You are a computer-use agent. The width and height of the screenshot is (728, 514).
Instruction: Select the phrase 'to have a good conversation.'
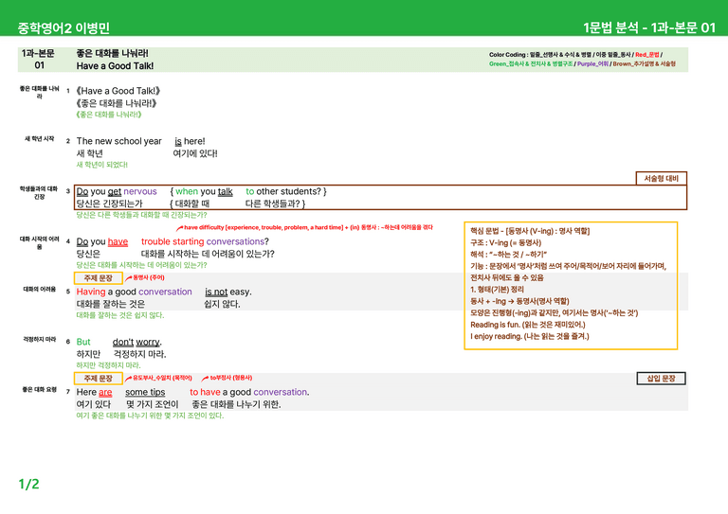[249, 392]
